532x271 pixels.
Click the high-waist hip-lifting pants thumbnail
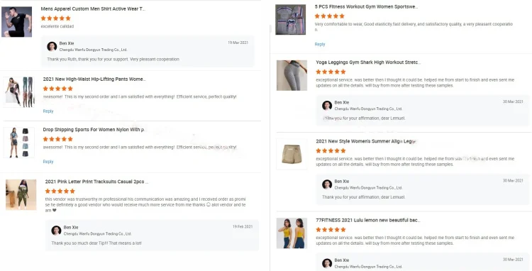tap(19, 92)
